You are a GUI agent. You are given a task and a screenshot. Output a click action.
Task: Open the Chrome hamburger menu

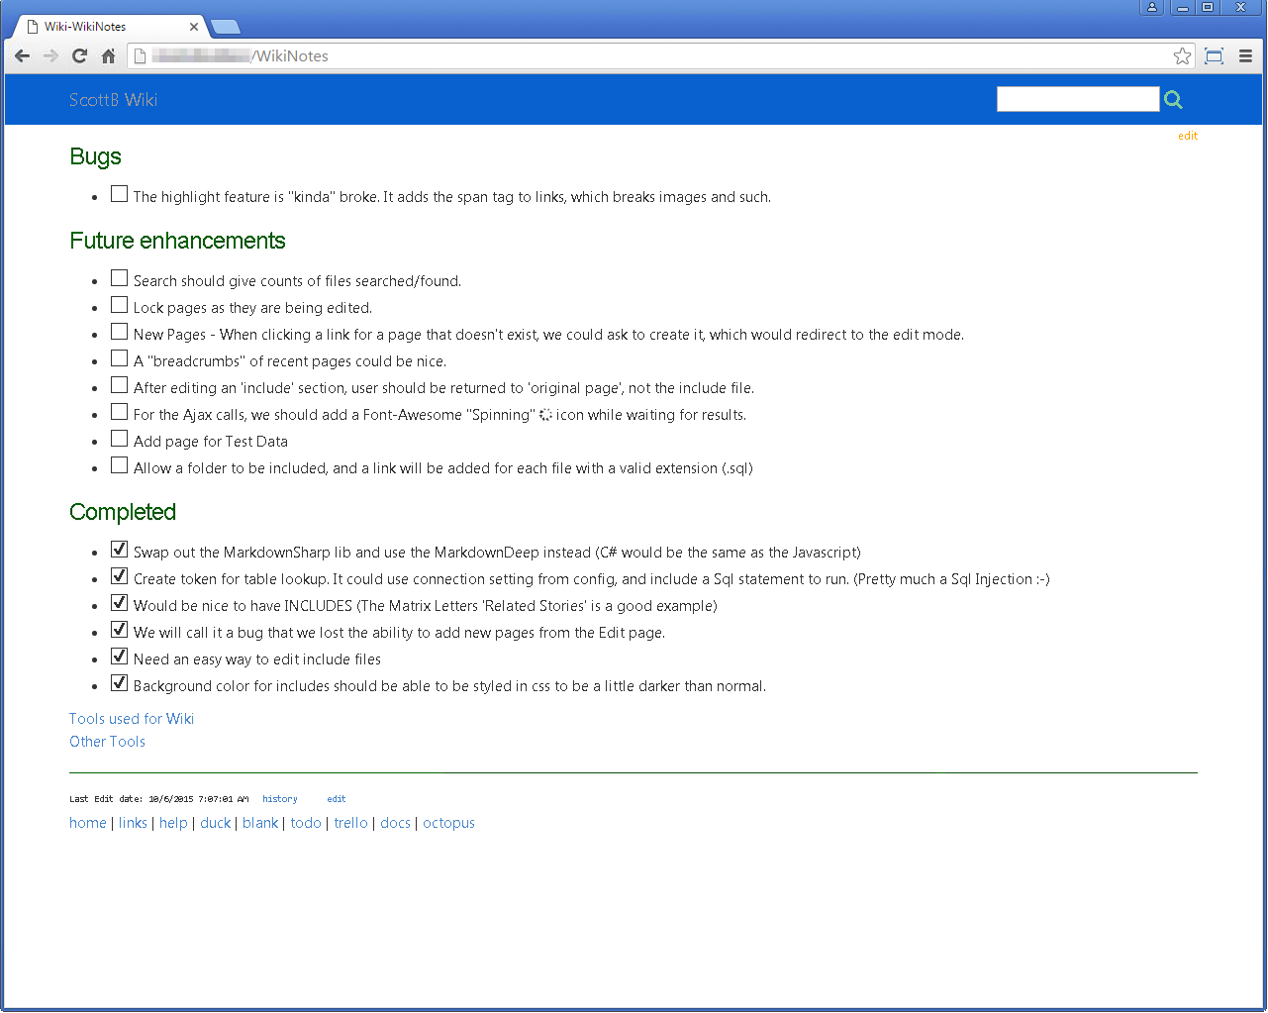[1245, 56]
